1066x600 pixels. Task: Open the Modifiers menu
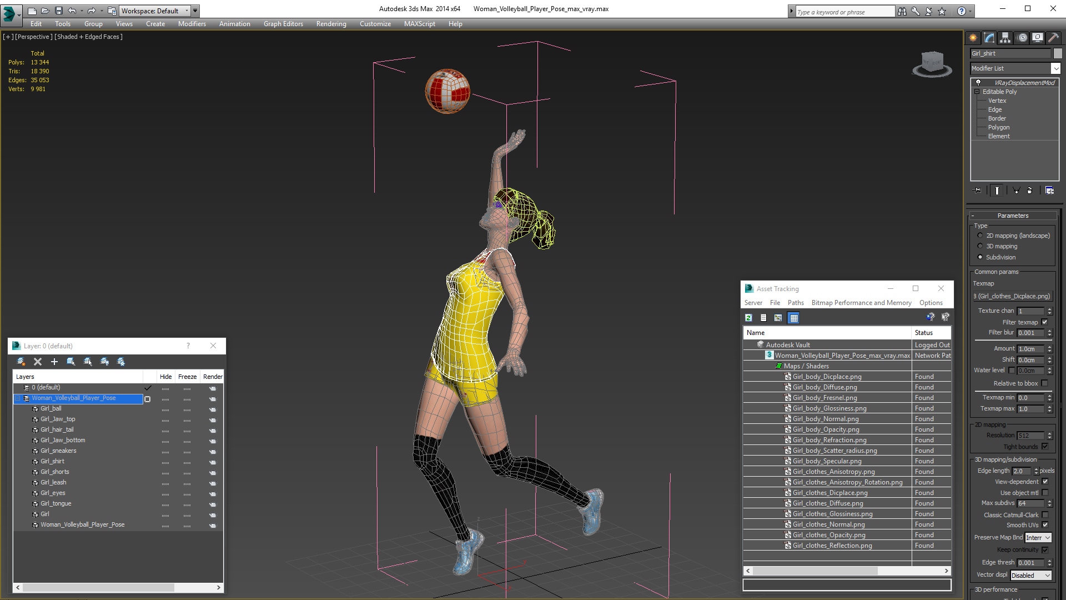click(x=192, y=24)
